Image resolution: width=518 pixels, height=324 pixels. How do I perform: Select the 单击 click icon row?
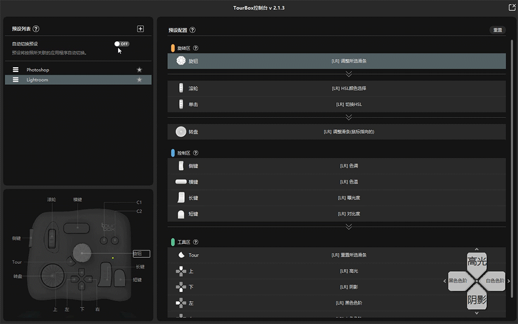pos(181,104)
